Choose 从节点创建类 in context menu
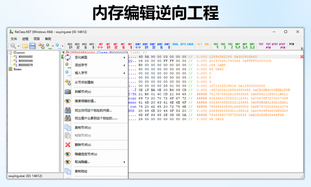Viewport: 311px width, 187px height. (x=96, y=82)
